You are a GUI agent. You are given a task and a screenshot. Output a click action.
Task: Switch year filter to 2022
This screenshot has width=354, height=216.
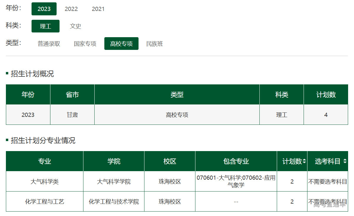[x=71, y=9]
